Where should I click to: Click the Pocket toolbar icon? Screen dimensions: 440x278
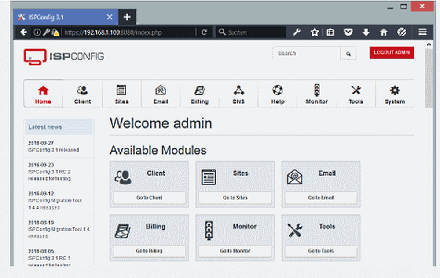tap(348, 32)
